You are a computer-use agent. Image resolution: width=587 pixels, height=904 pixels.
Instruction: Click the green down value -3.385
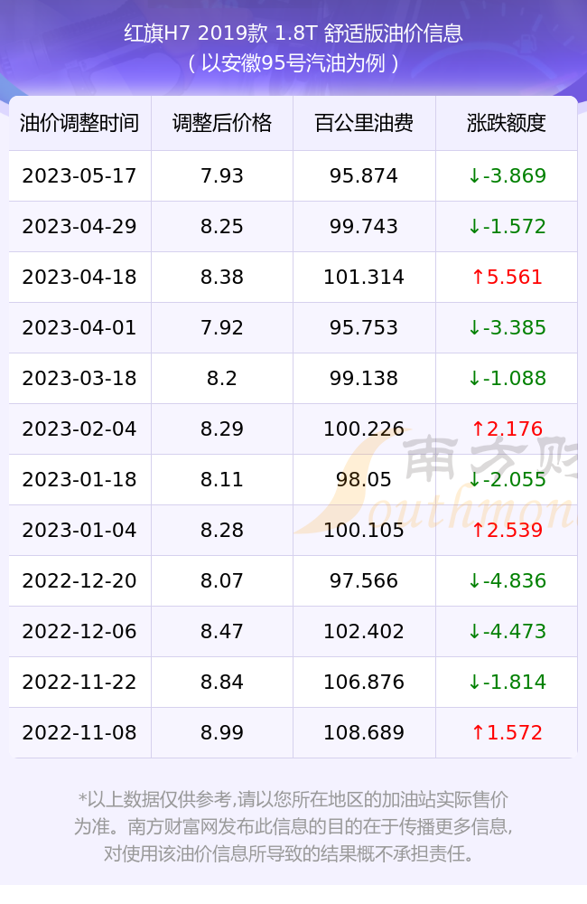coord(507,327)
